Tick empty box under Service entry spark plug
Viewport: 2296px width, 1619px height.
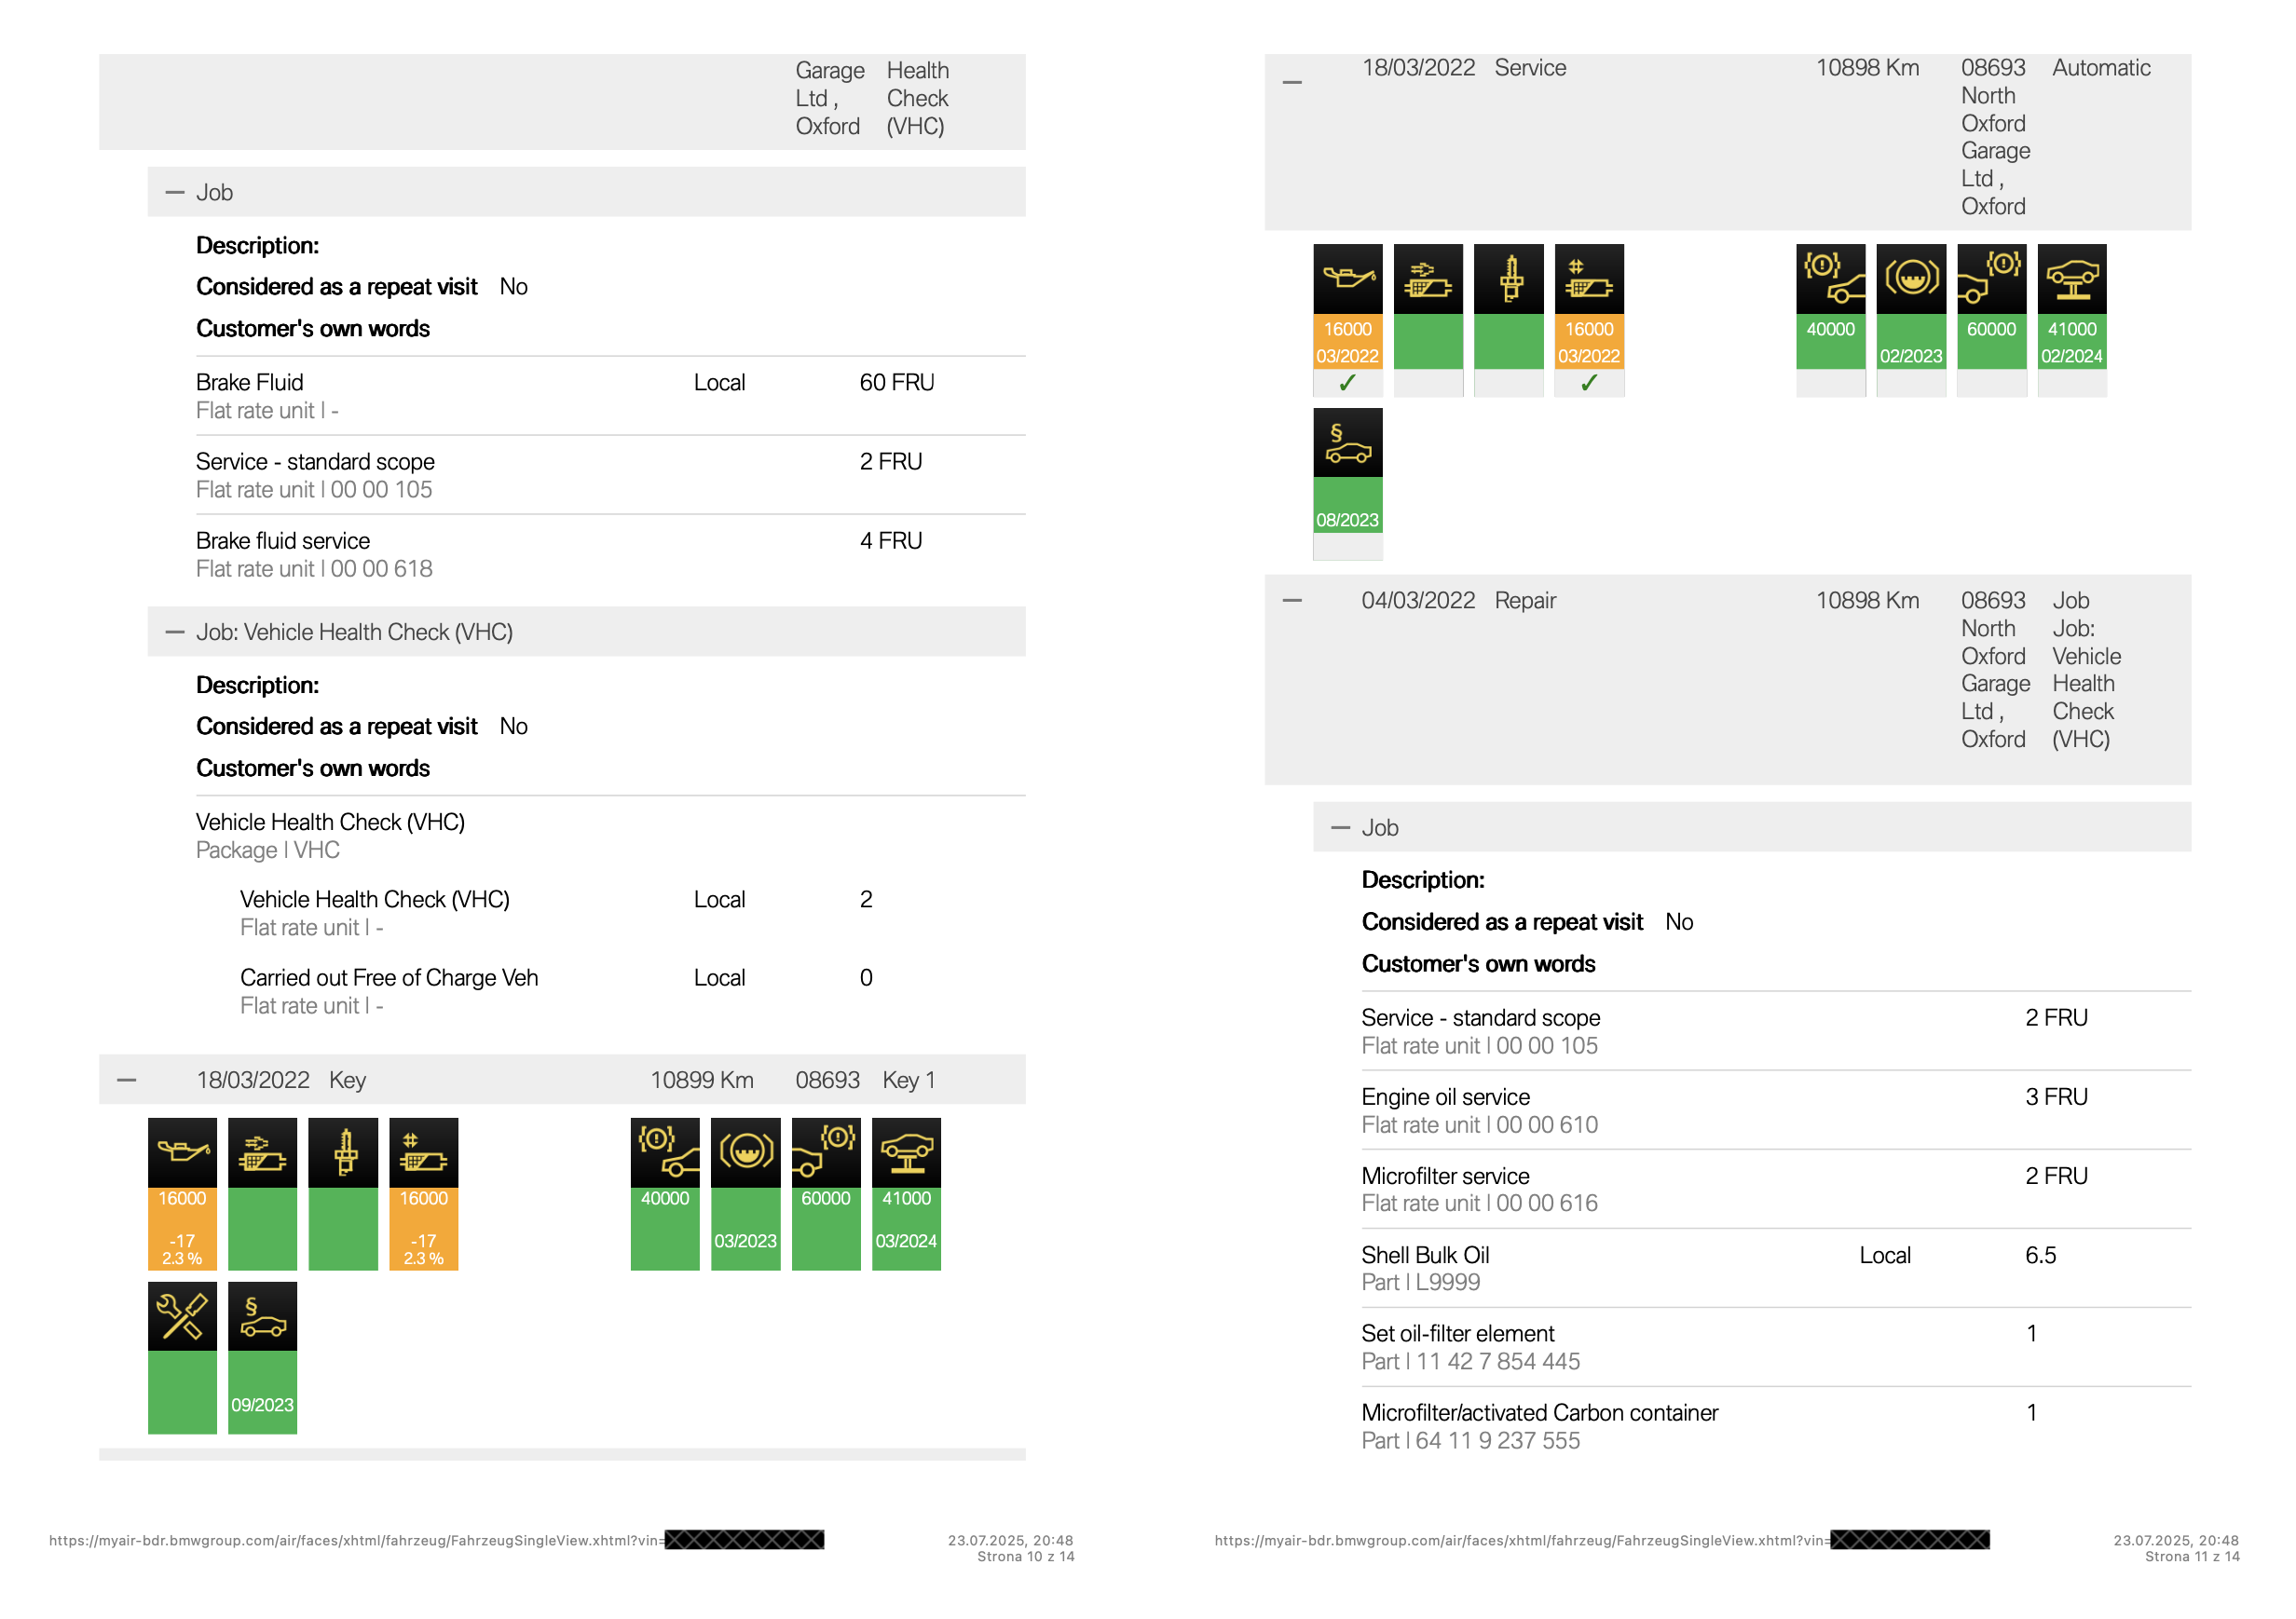tap(1508, 383)
